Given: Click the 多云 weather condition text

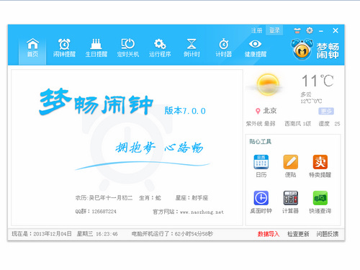Looking at the screenshot, I should tap(306, 94).
